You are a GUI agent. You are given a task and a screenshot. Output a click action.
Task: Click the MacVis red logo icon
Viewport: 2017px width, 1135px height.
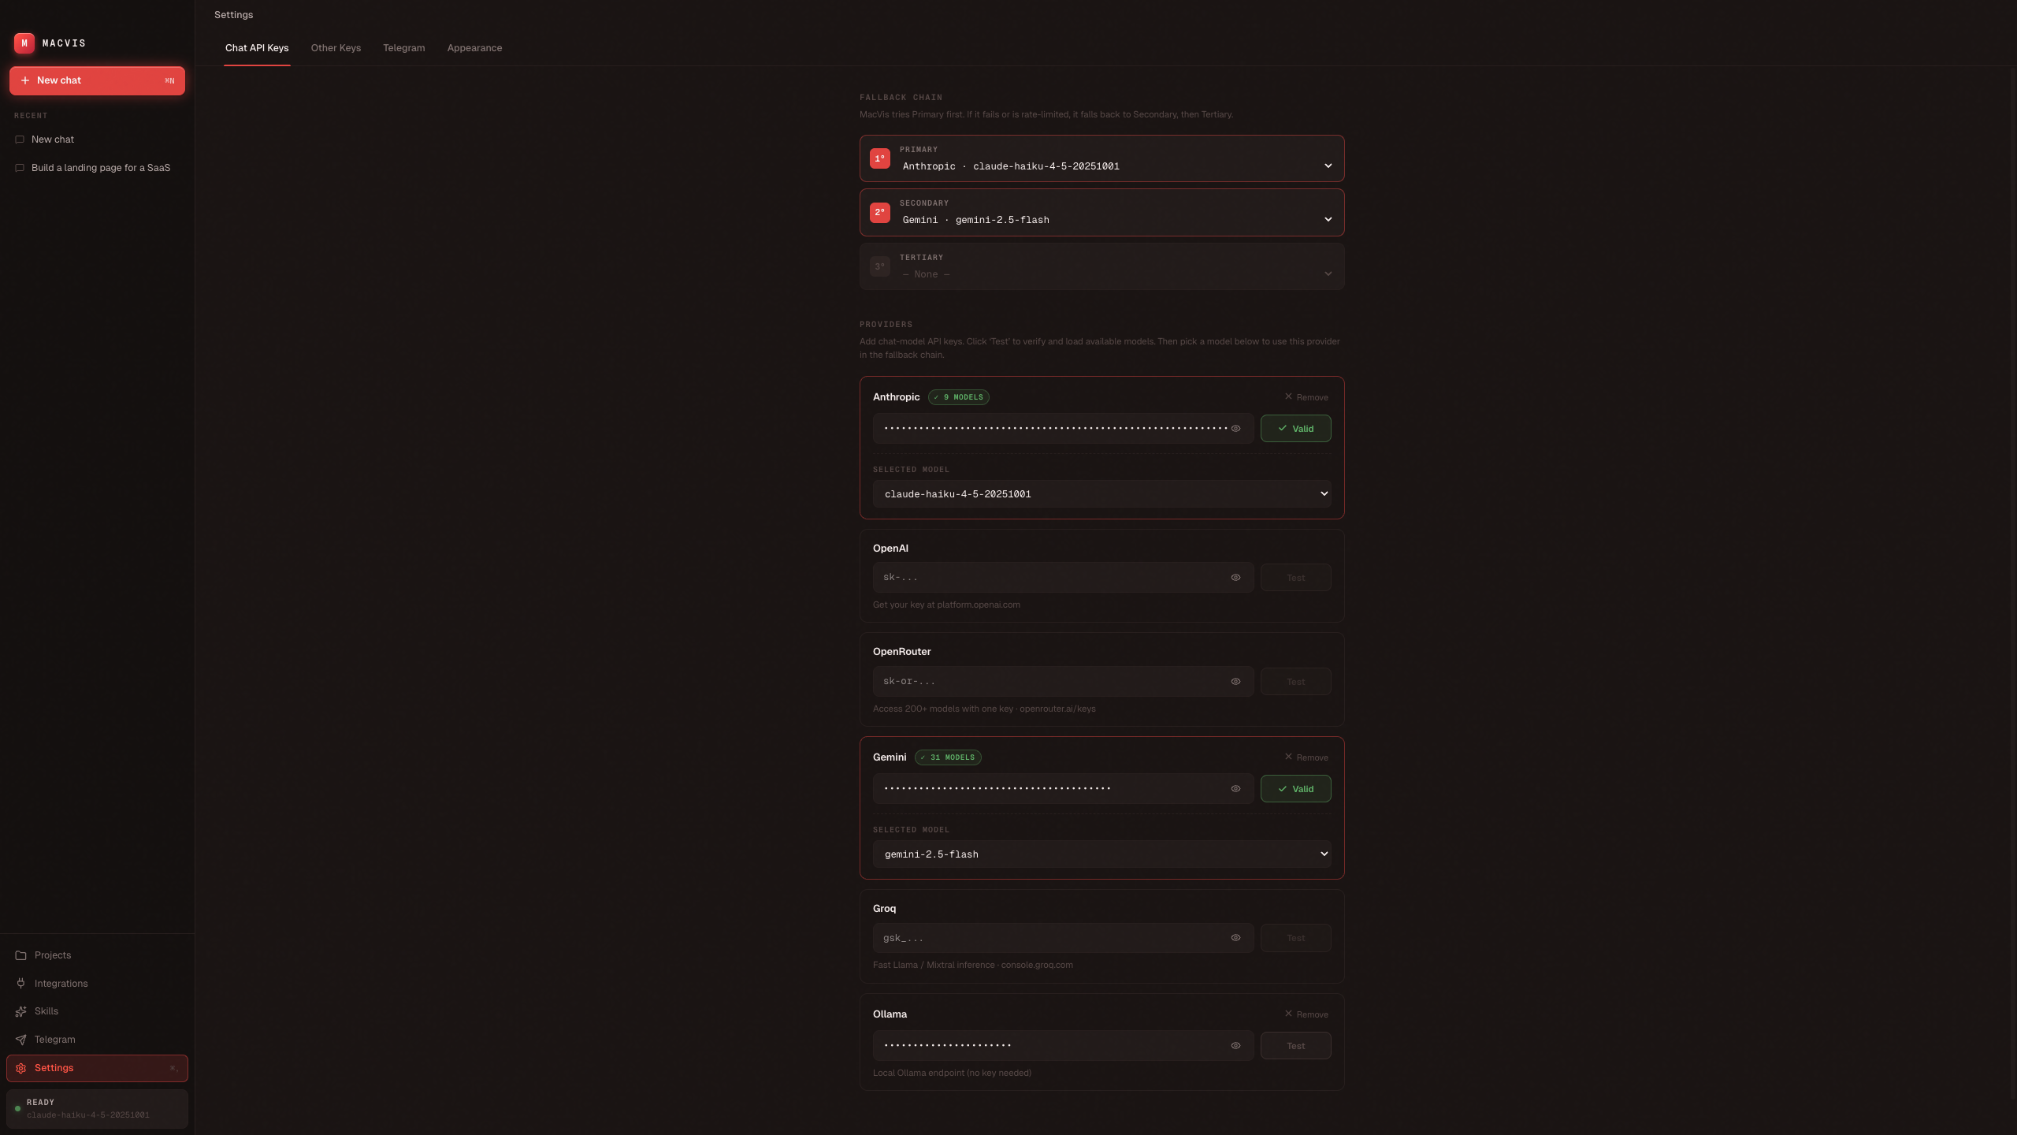(24, 43)
